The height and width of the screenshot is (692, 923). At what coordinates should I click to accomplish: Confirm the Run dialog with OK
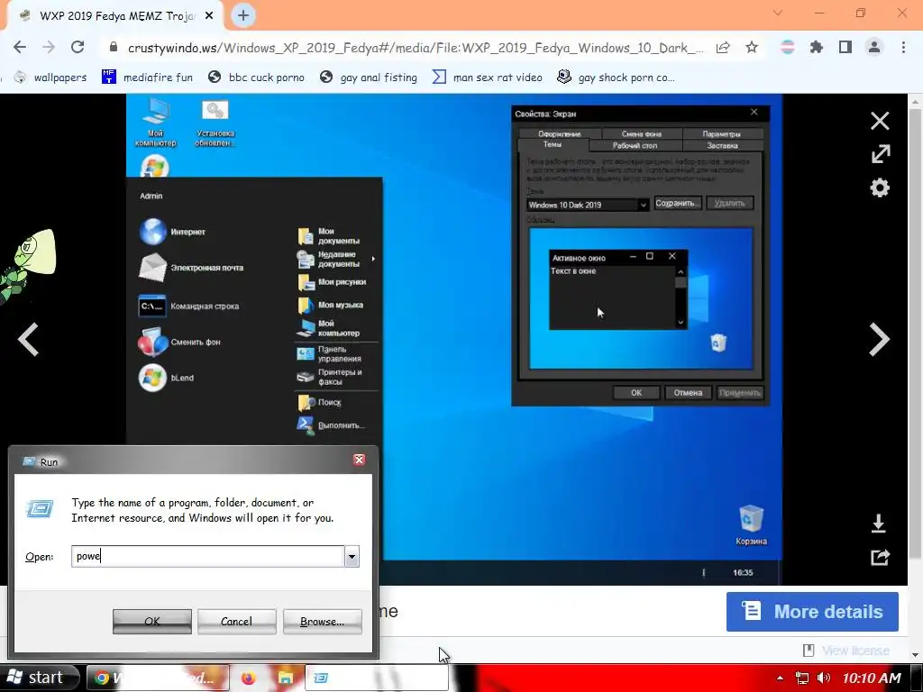pos(151,622)
